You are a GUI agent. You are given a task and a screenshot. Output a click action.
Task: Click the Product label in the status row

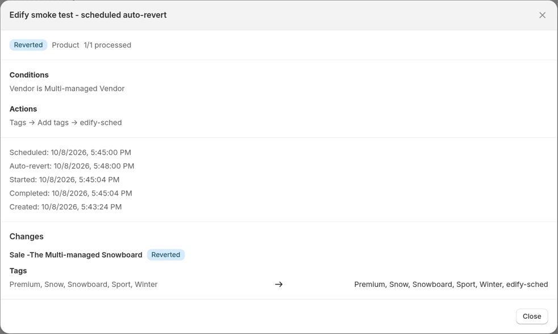[x=65, y=45]
